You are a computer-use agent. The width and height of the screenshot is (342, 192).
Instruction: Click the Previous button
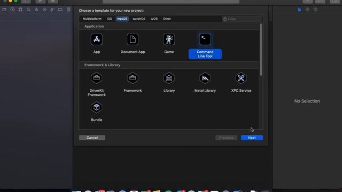226,138
